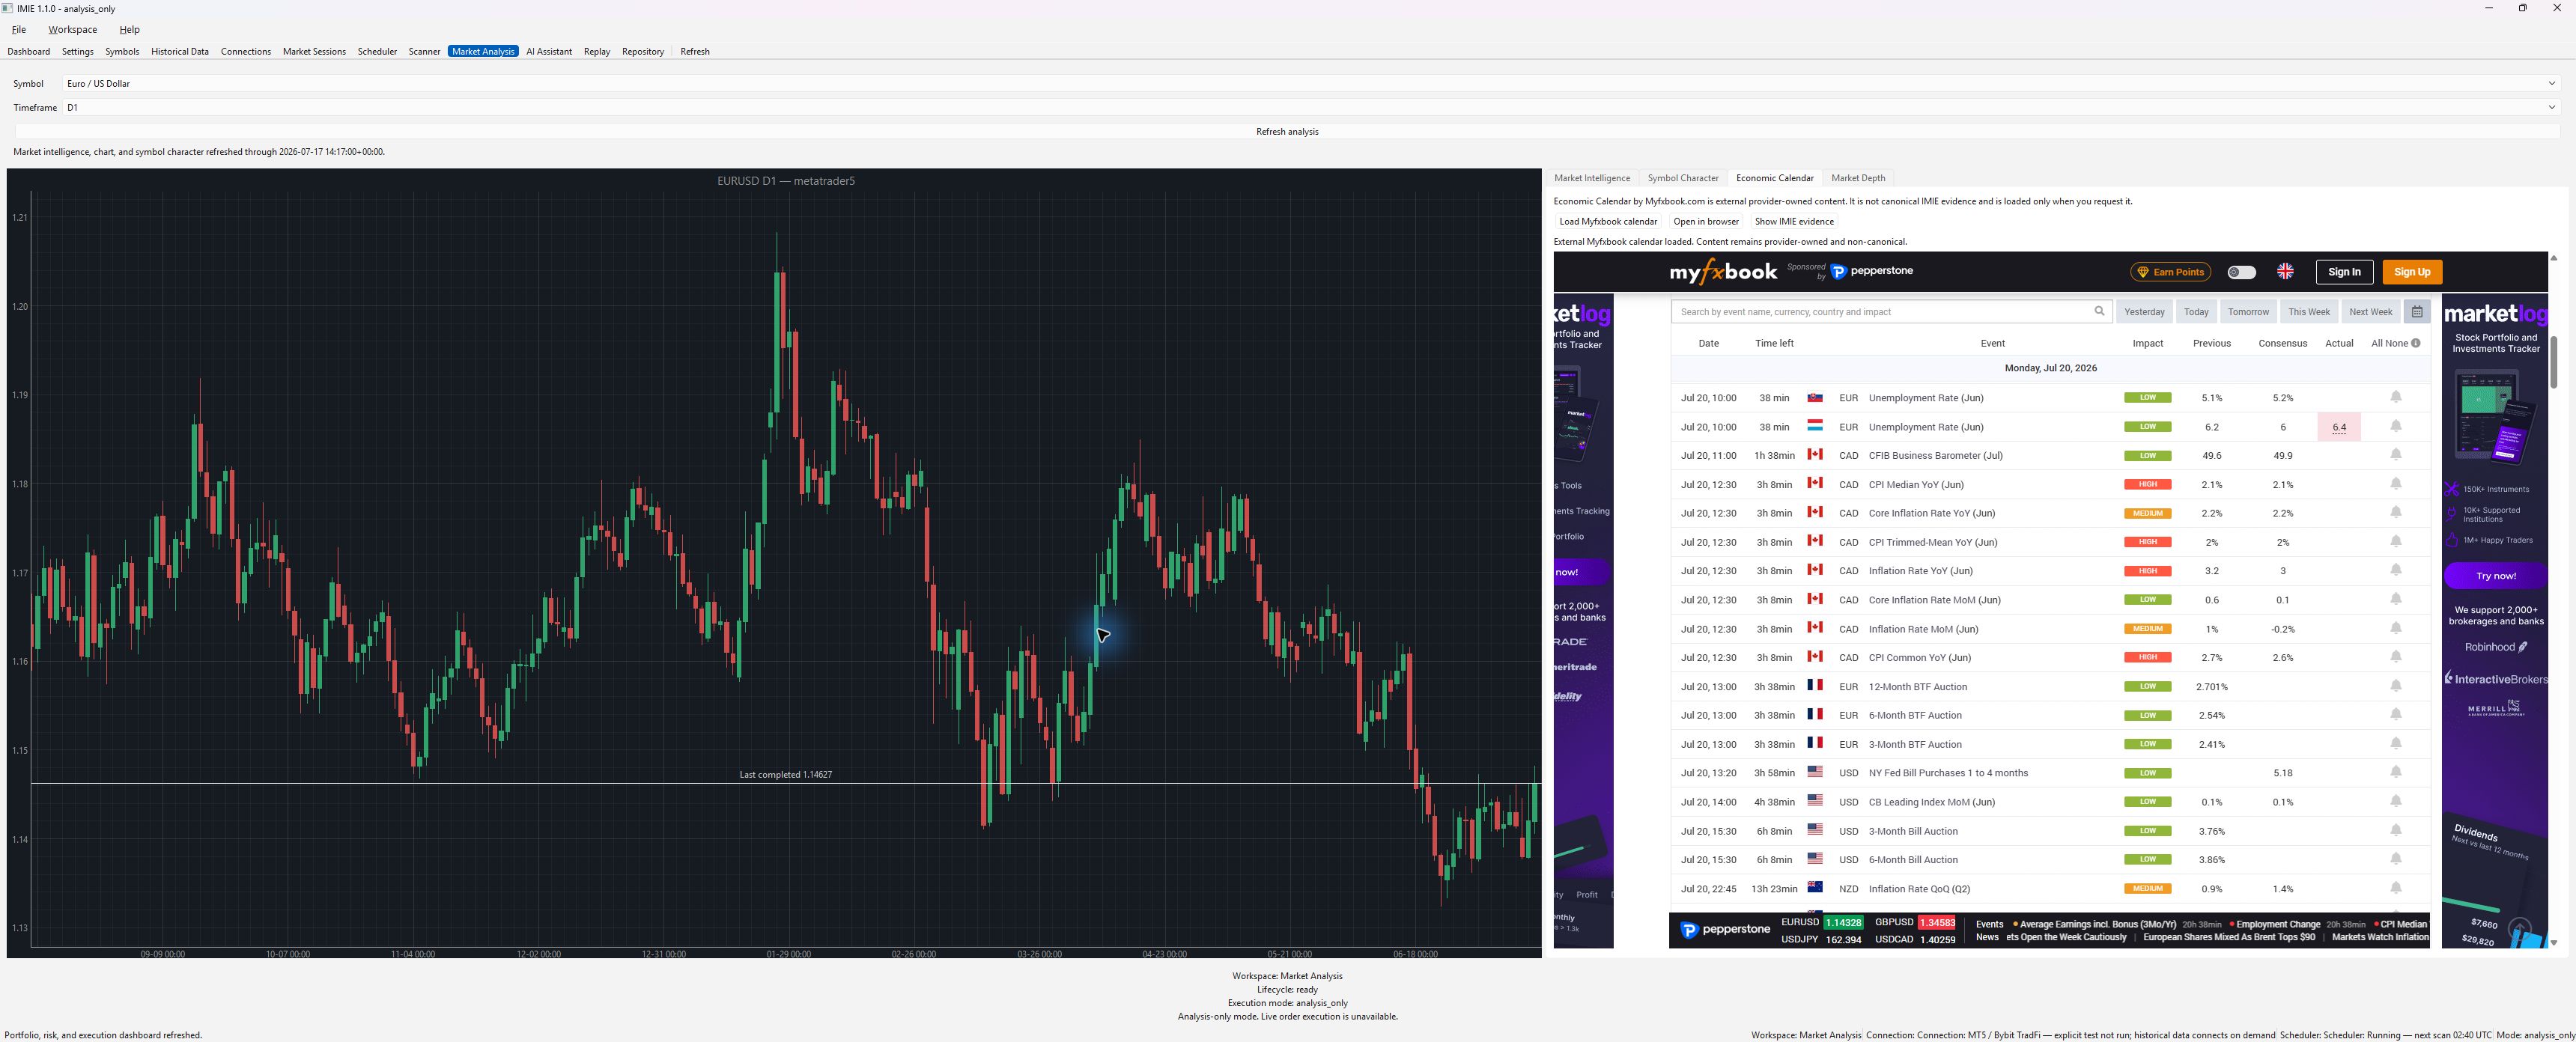Click bell icon for Inflation Rate QoQ

click(2396, 888)
